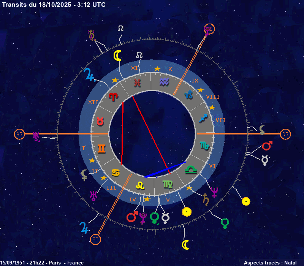Select the yellow crescent Moon at bottom
The image size is (304, 266).
click(x=185, y=244)
